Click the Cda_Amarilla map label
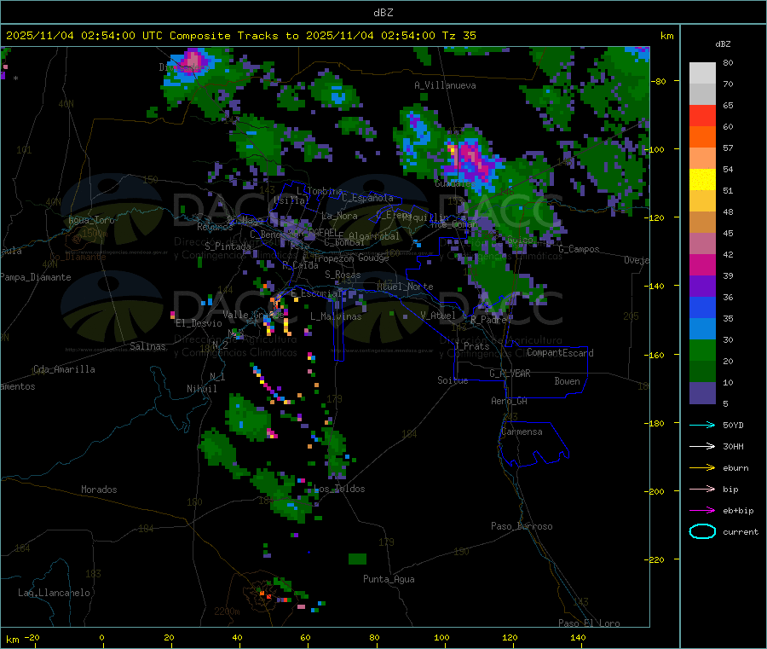This screenshot has width=767, height=649. pyautogui.click(x=64, y=369)
